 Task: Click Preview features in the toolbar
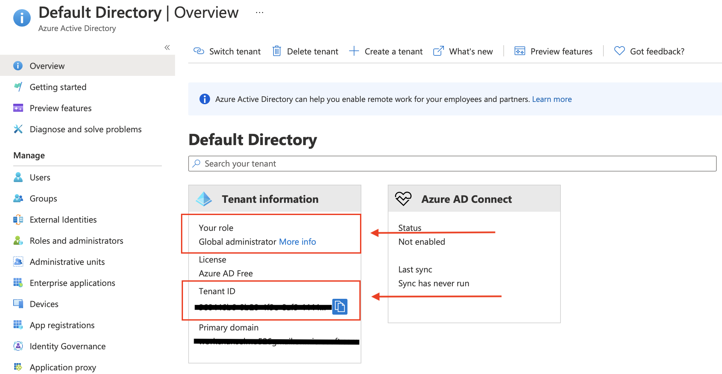pyautogui.click(x=561, y=51)
